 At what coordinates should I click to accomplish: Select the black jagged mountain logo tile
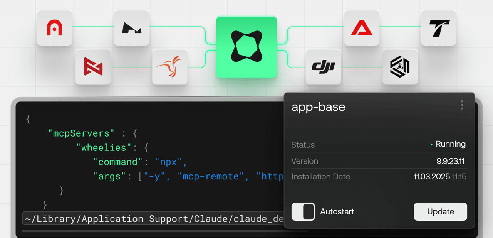tap(131, 28)
